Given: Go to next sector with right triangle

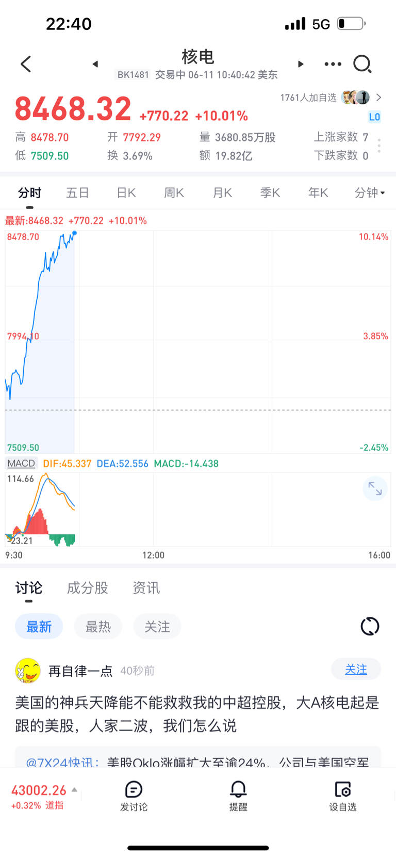Looking at the screenshot, I should point(301,64).
